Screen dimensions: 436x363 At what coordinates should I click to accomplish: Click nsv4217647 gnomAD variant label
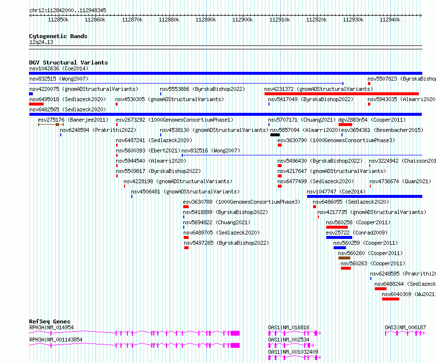point(332,171)
